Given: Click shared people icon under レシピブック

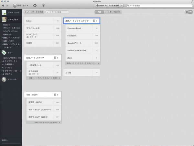Looking at the screenshot, I should [x=27, y=37].
